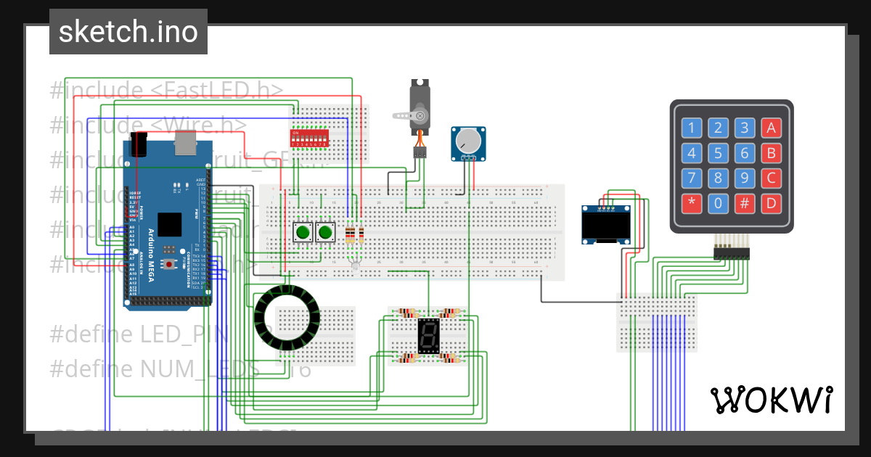The height and width of the screenshot is (457, 871).
Task: Select the 7-segment display
Action: click(x=430, y=336)
